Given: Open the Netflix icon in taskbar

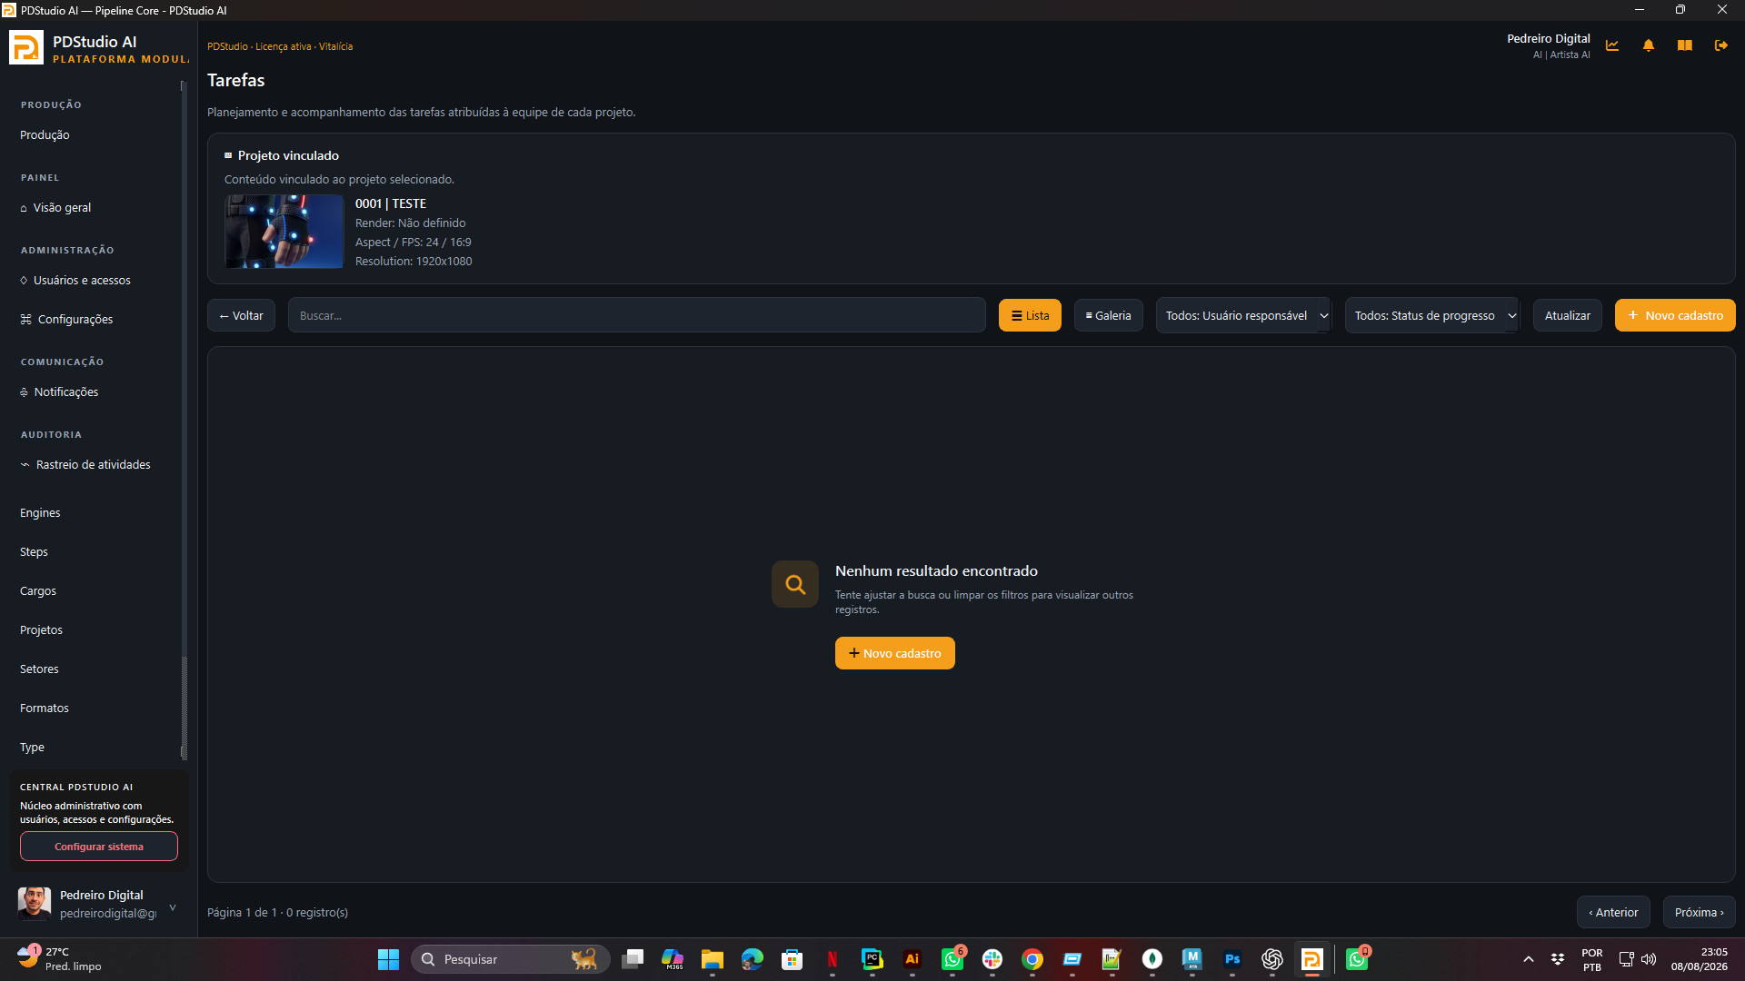Looking at the screenshot, I should [x=833, y=959].
